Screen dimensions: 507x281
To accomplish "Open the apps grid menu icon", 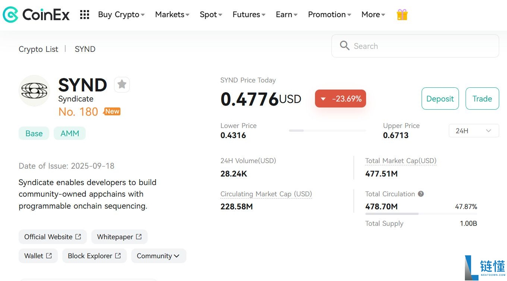I will (85, 15).
